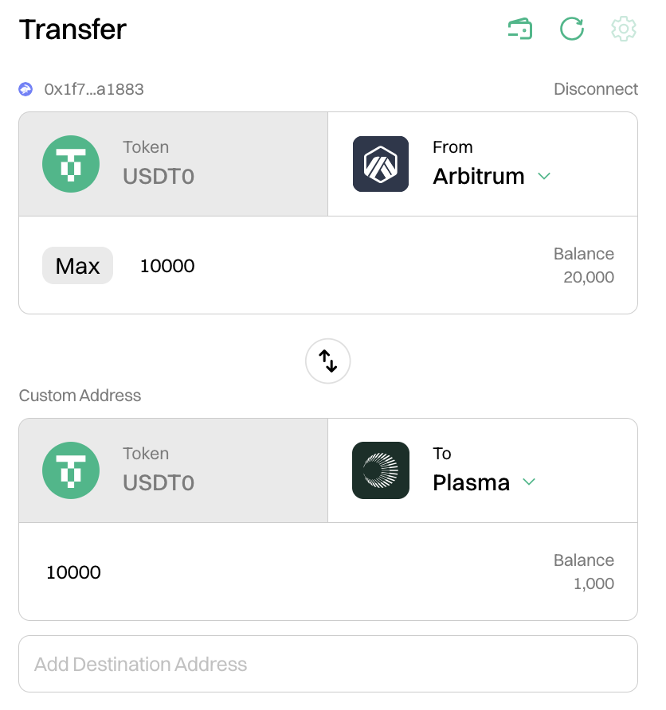Click the Arbitrum network logo

381,164
